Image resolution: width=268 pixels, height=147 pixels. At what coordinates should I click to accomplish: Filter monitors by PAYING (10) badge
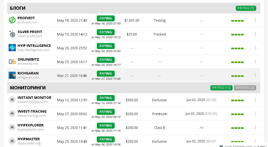(221, 88)
